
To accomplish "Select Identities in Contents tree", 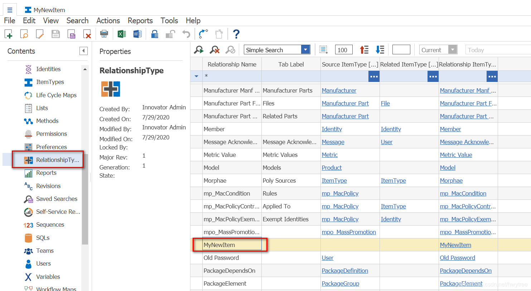I will pyautogui.click(x=48, y=69).
